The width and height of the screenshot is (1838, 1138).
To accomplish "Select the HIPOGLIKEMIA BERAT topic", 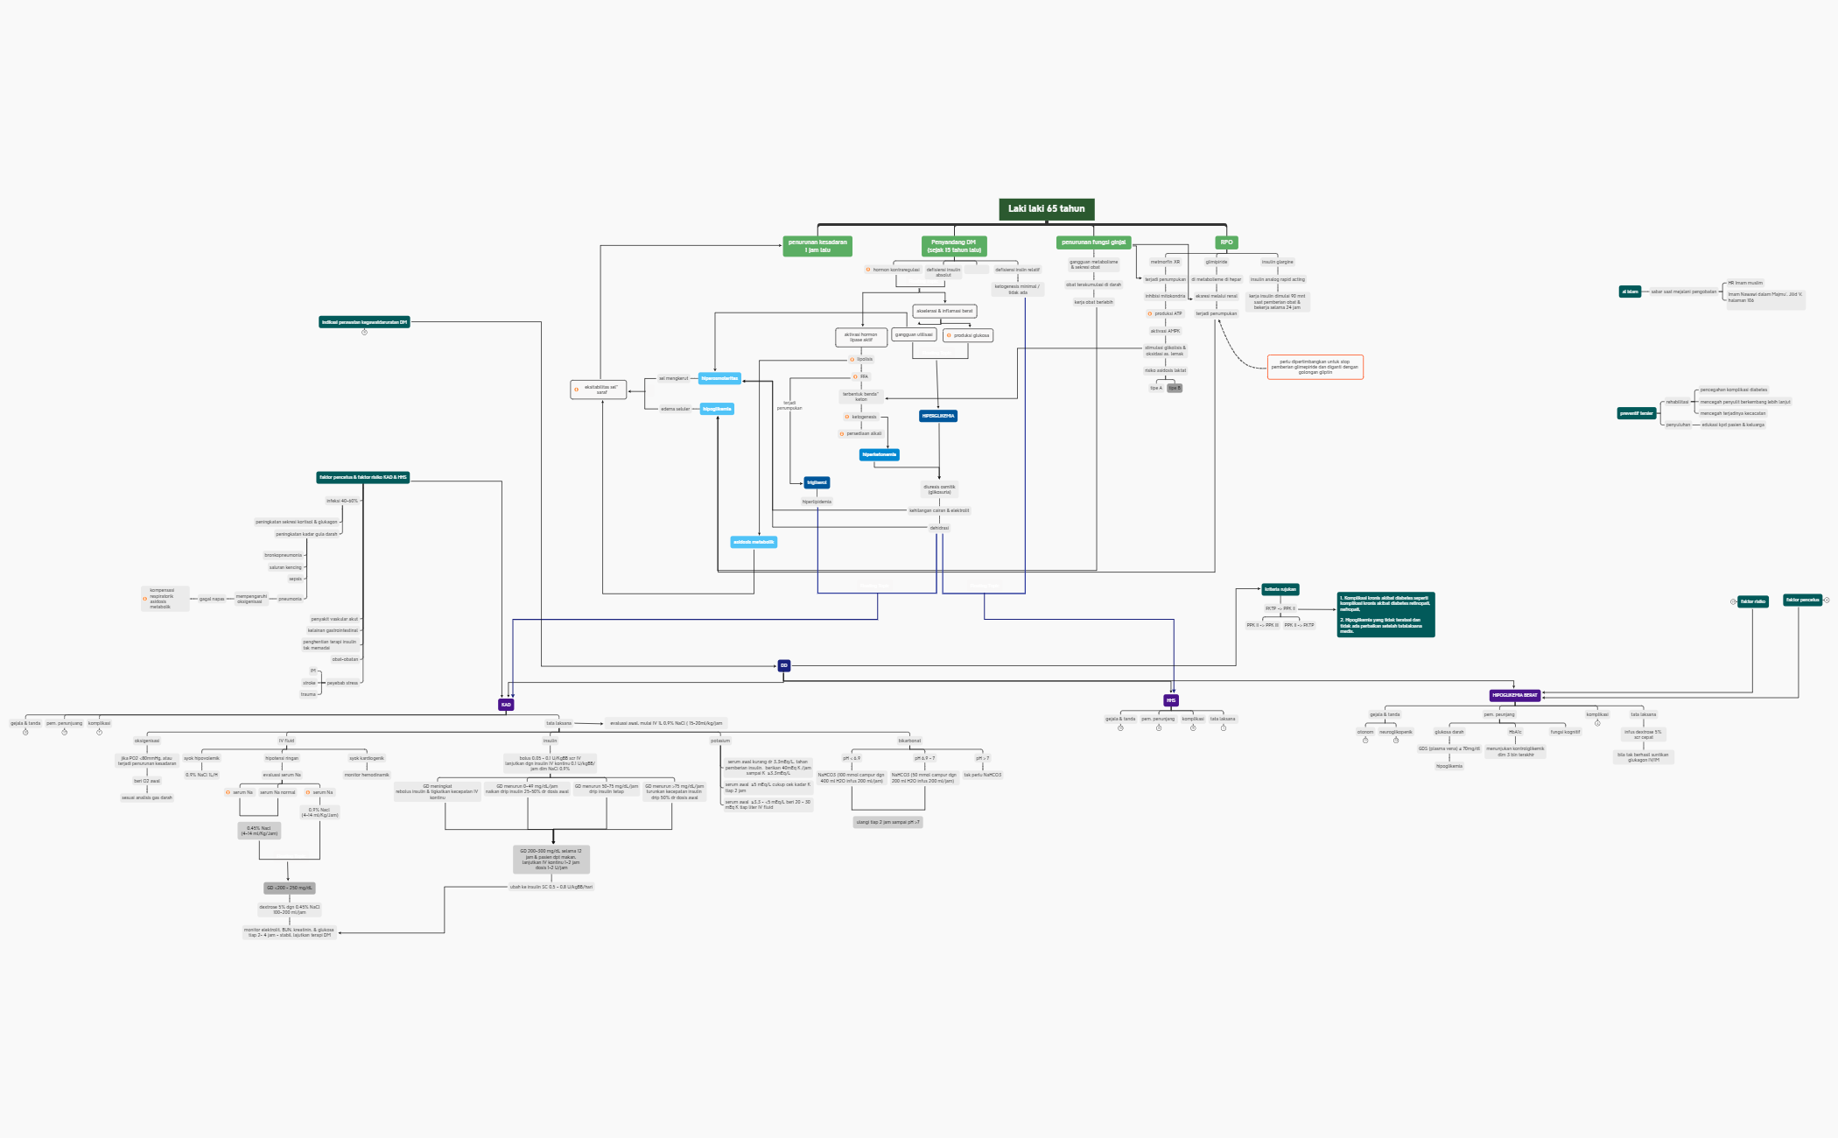I will [x=1514, y=695].
